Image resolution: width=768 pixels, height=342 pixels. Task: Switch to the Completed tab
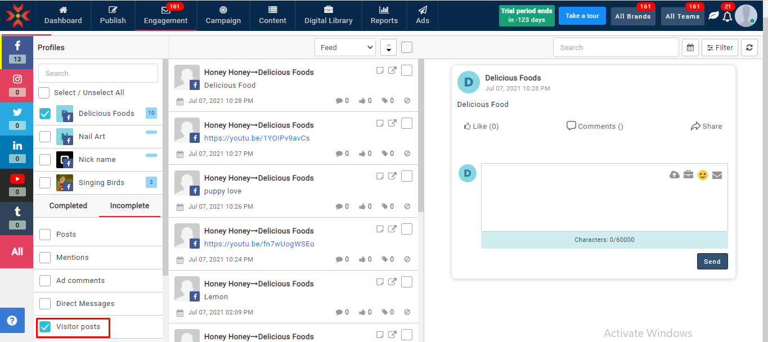point(68,206)
